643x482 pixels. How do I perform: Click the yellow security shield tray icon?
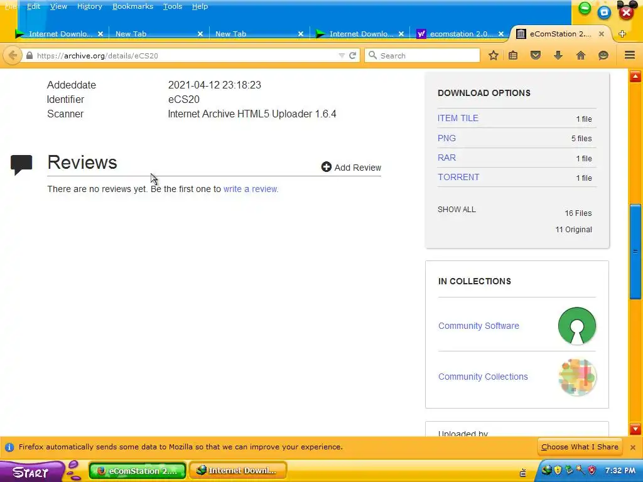558,469
